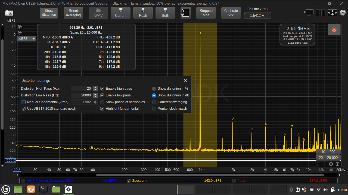Click the monitor display icon
The height and width of the screenshot is (195, 348).
point(309,12)
